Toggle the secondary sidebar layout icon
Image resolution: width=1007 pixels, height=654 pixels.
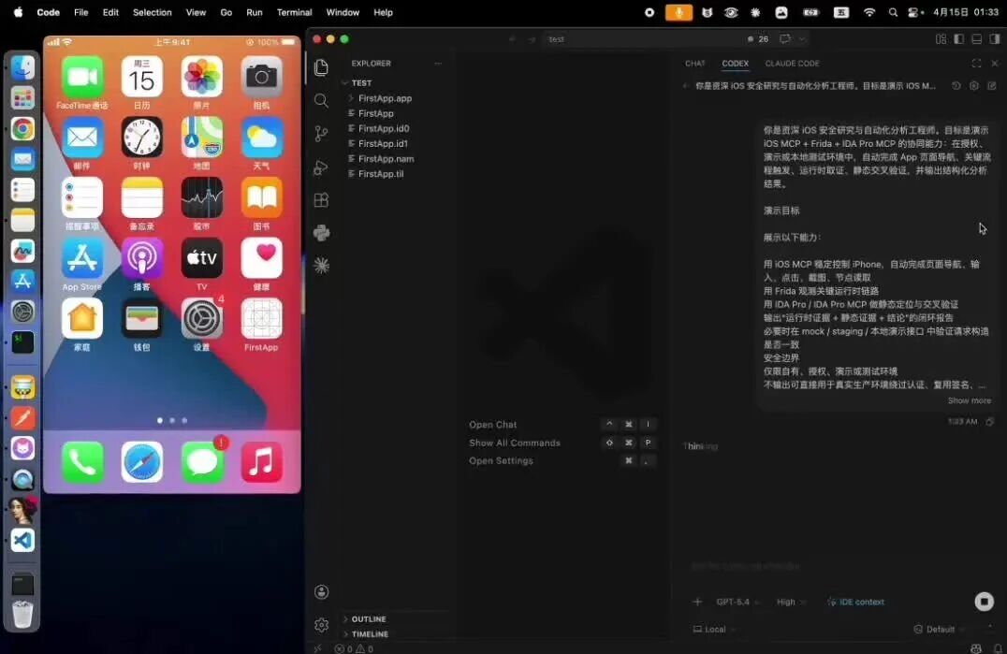(x=995, y=39)
